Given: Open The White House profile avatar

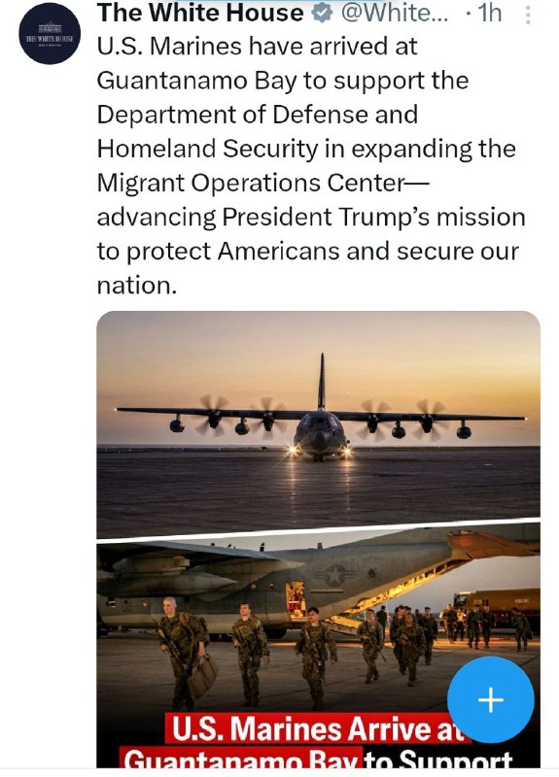Looking at the screenshot, I should coord(50,33).
